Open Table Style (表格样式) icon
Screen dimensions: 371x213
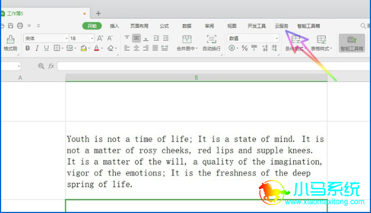pyautogui.click(x=321, y=39)
